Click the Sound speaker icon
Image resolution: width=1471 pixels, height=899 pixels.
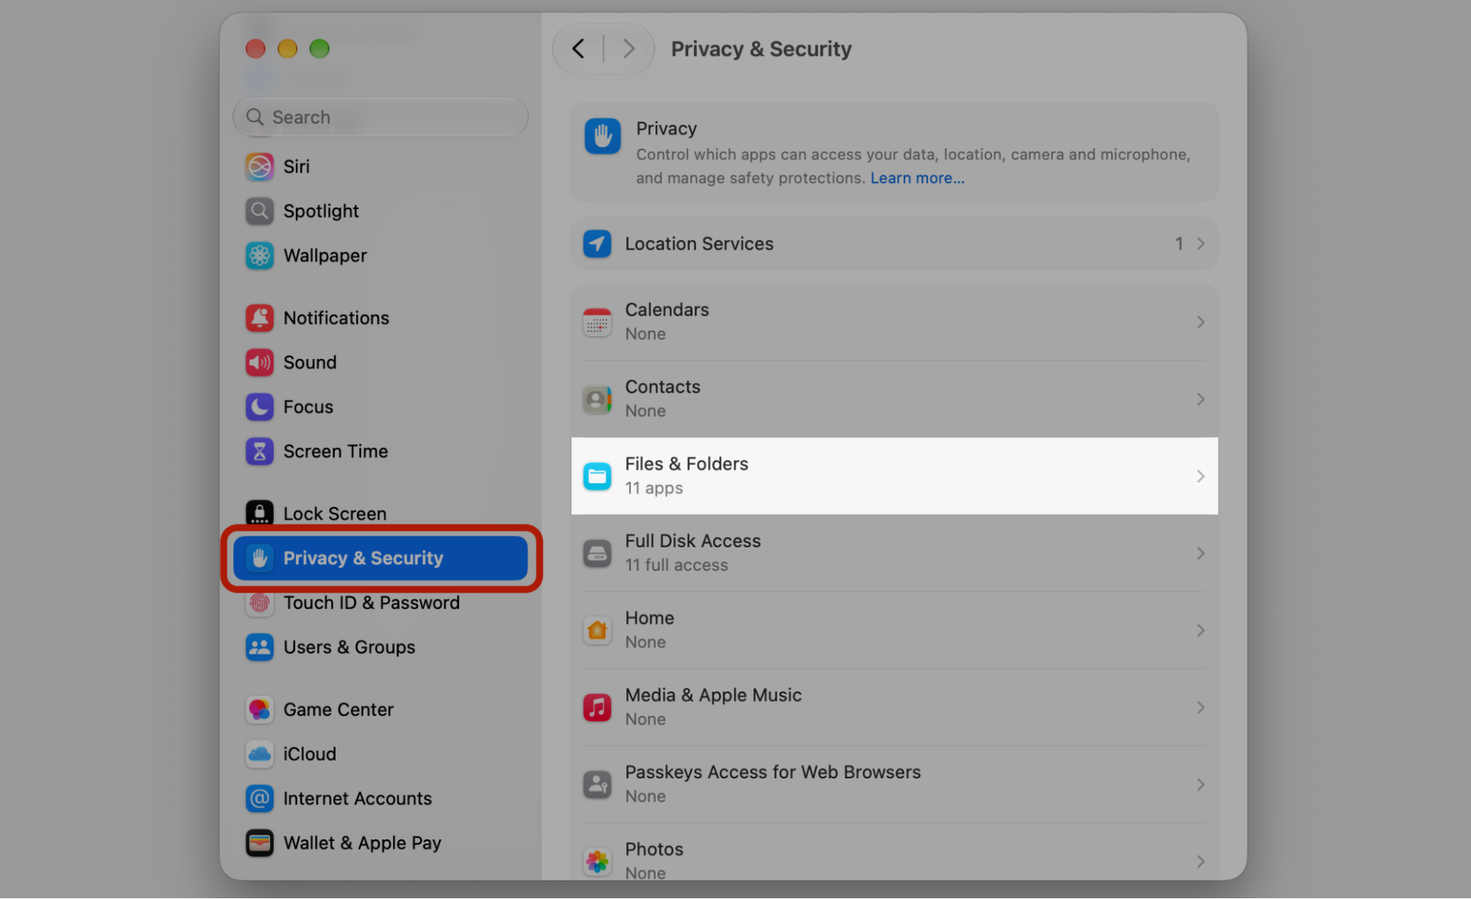(259, 362)
